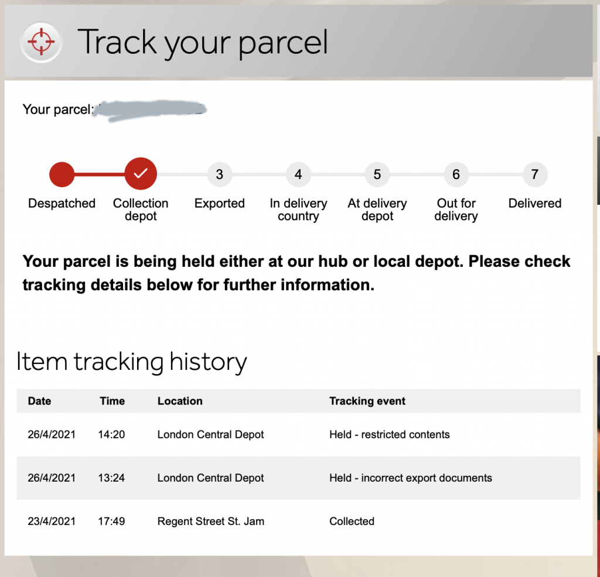Click the red progress line between steps

[x=100, y=174]
